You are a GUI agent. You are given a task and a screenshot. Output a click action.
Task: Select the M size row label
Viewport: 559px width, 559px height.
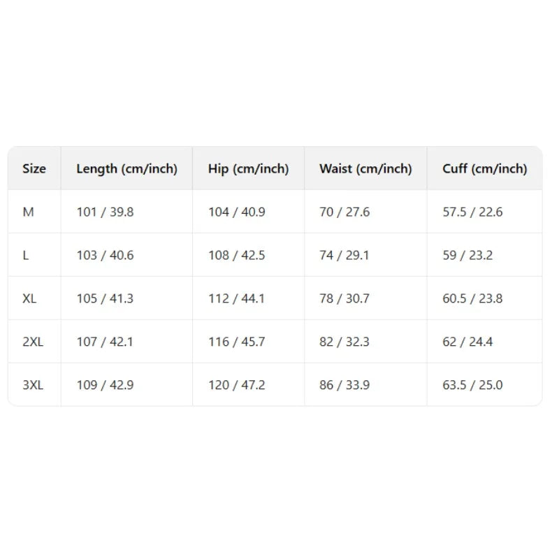click(x=28, y=212)
